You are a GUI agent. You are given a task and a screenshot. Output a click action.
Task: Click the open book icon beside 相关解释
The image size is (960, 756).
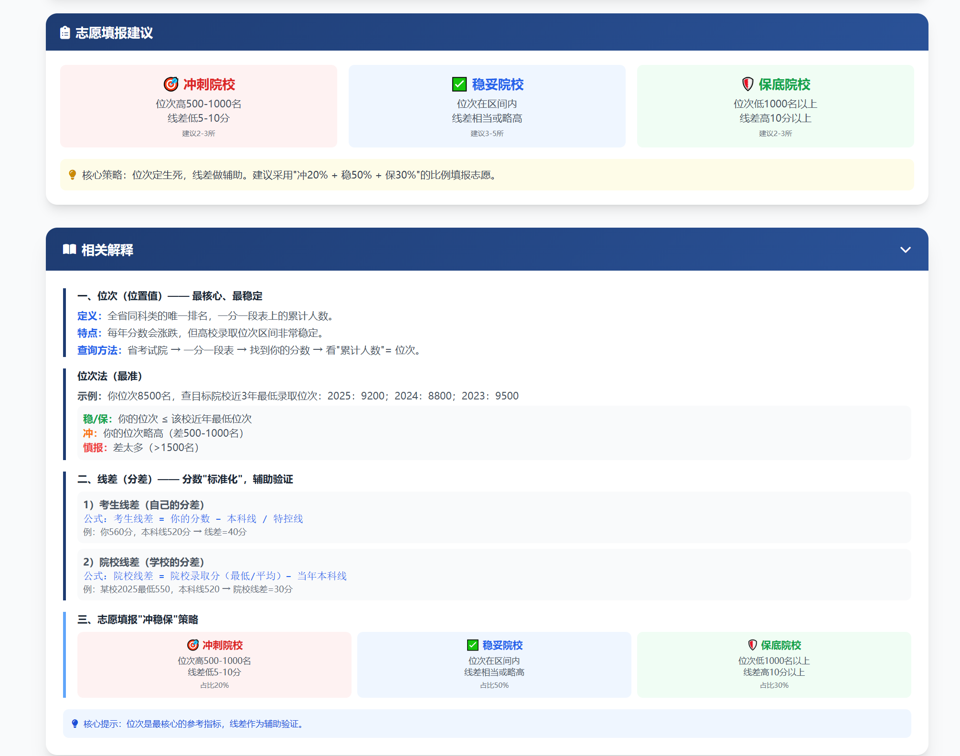(69, 249)
